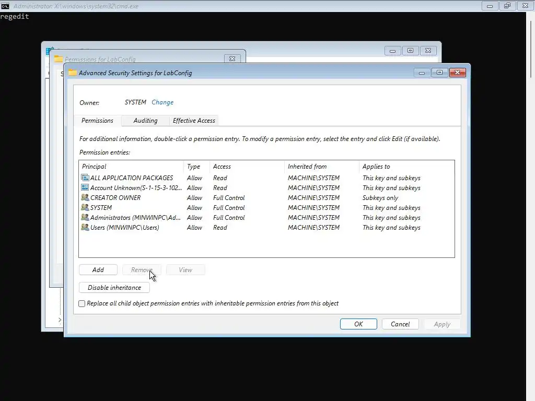
Task: Sort by the Access column header
Action: click(x=247, y=167)
